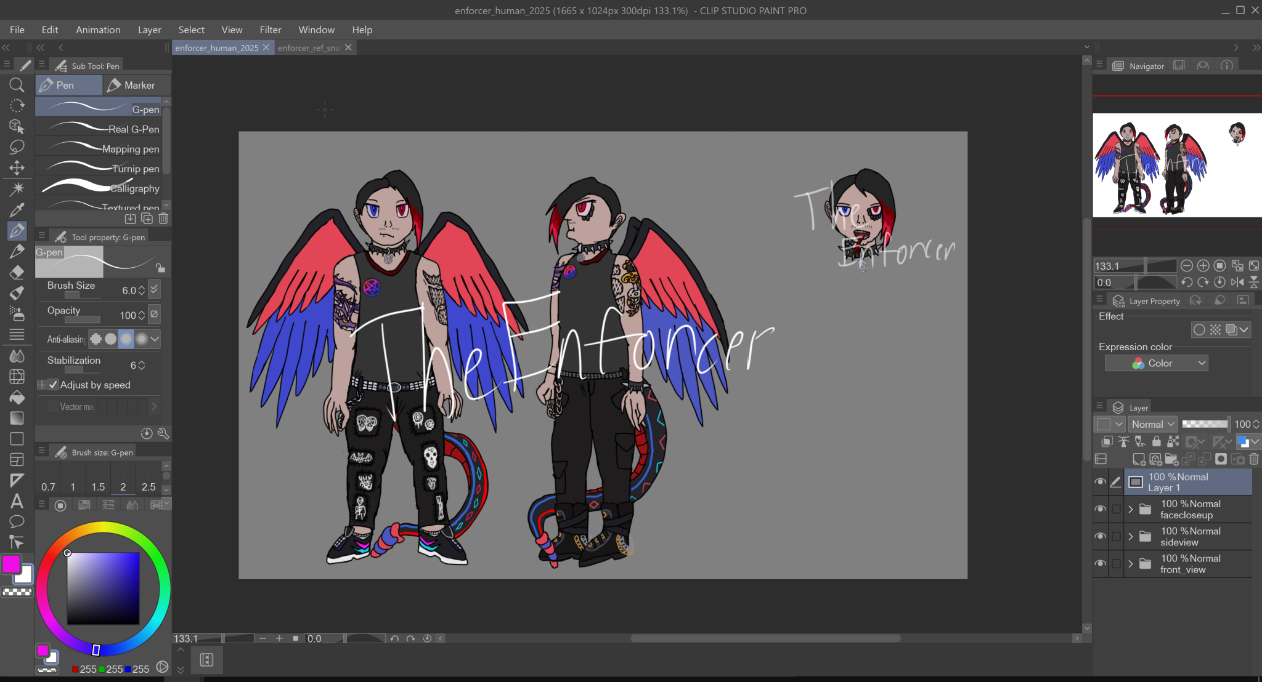Duplicate sub tool with copy icon
This screenshot has width=1262, height=682.
pyautogui.click(x=147, y=219)
